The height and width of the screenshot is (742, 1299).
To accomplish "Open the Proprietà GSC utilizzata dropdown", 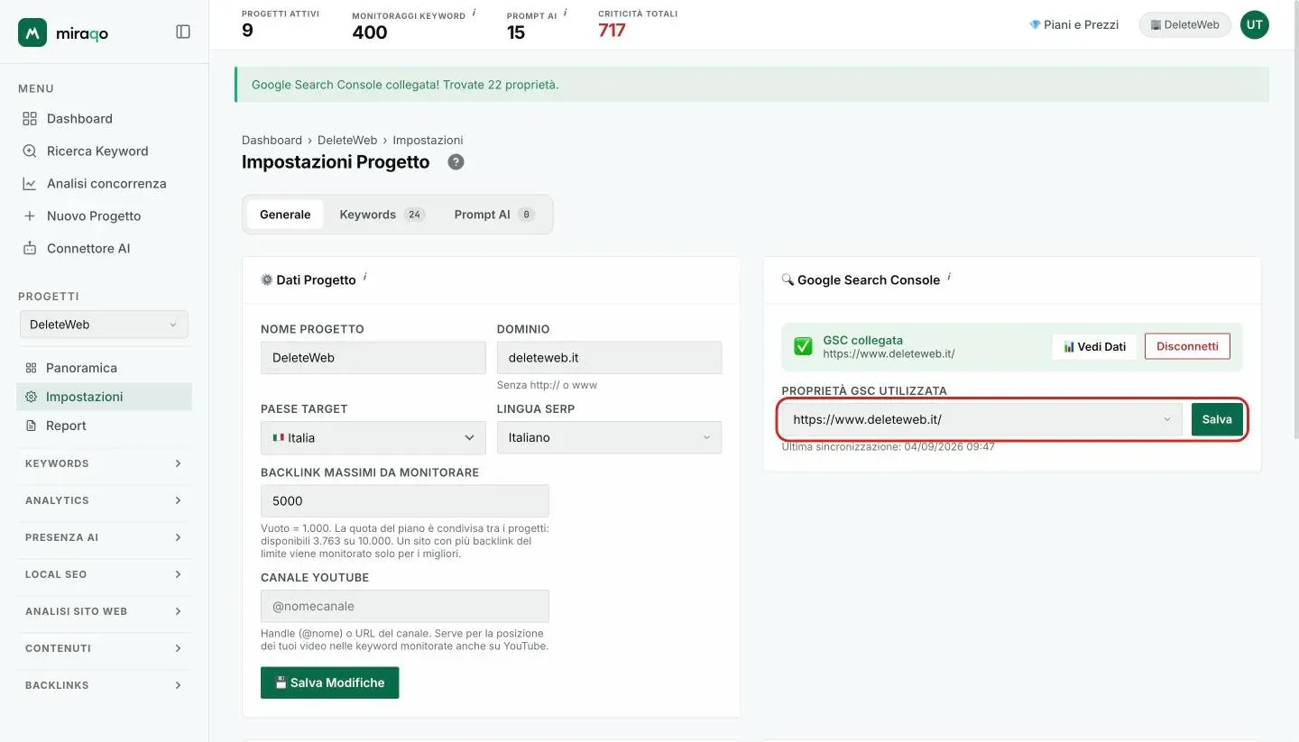I will tap(981, 419).
